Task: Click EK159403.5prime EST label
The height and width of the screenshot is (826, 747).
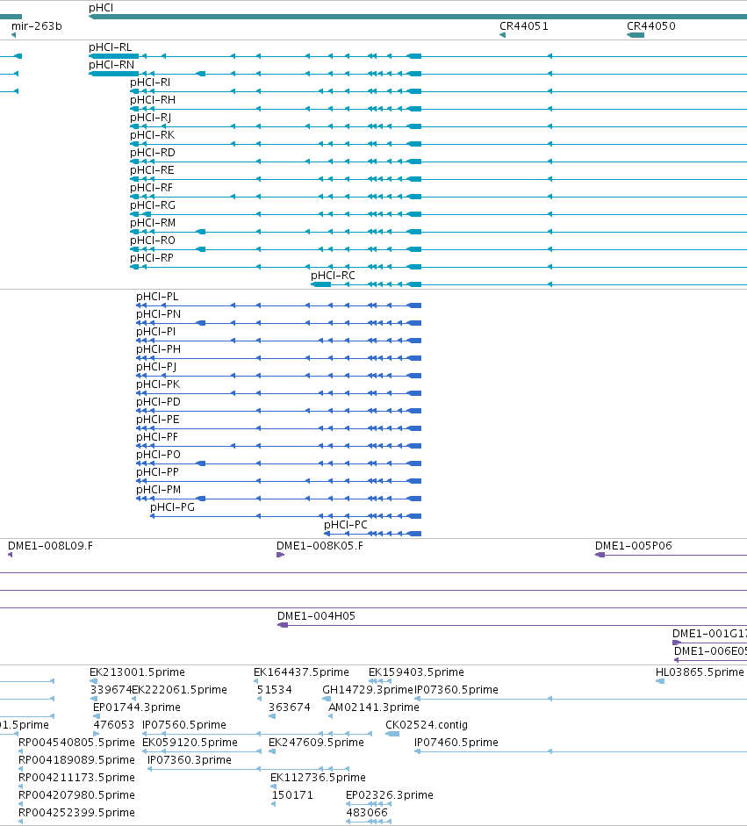Action: (416, 672)
